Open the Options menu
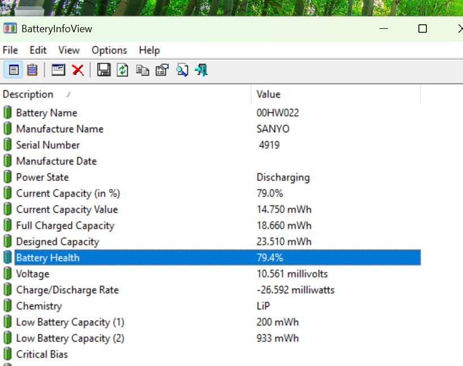The height and width of the screenshot is (366, 463). [109, 50]
